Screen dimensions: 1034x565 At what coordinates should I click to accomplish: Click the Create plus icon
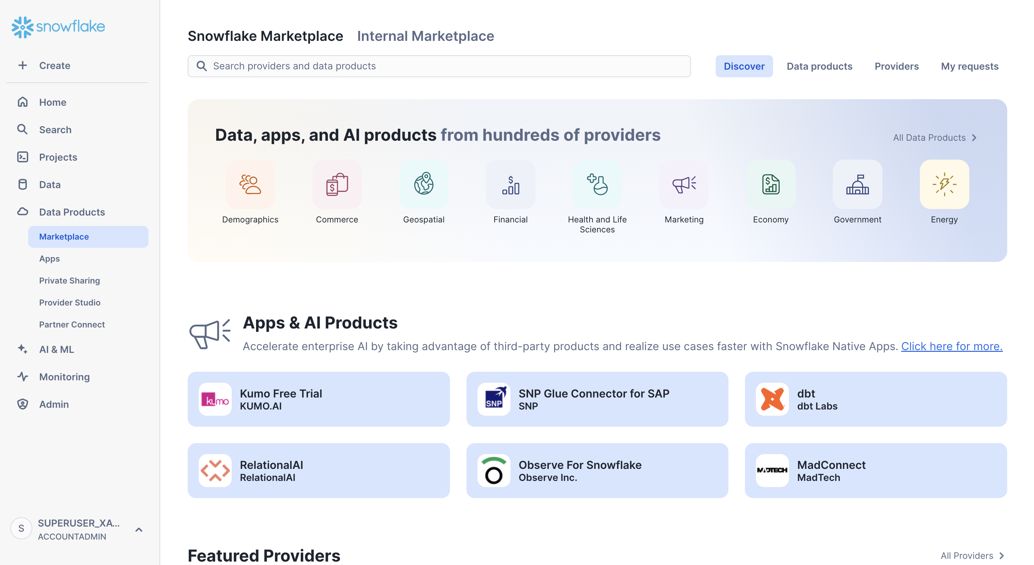(x=22, y=65)
